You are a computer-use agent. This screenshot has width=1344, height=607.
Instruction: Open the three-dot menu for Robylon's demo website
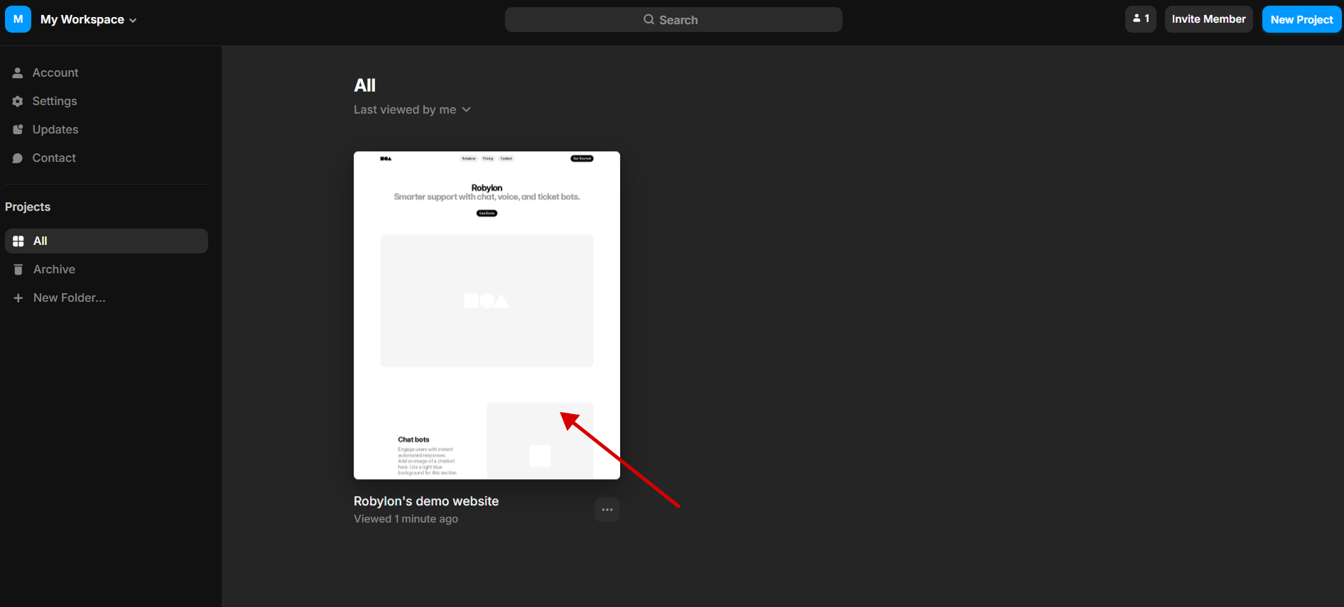(x=607, y=510)
